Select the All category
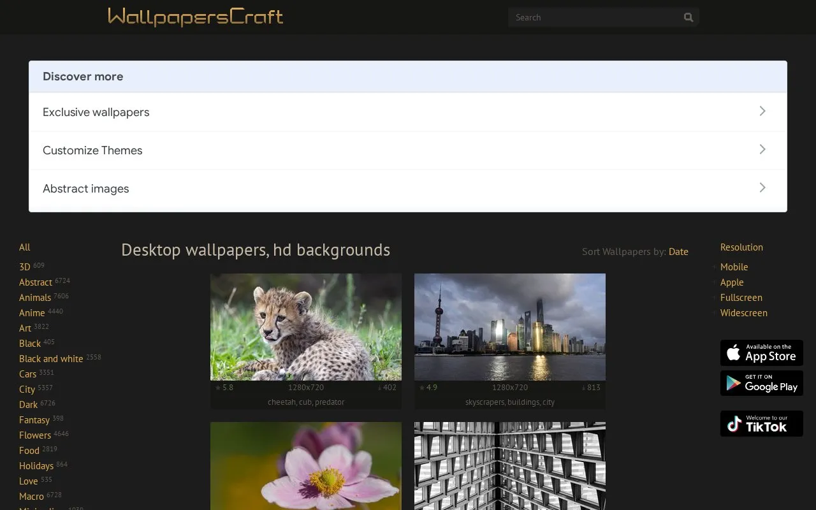 (25, 247)
